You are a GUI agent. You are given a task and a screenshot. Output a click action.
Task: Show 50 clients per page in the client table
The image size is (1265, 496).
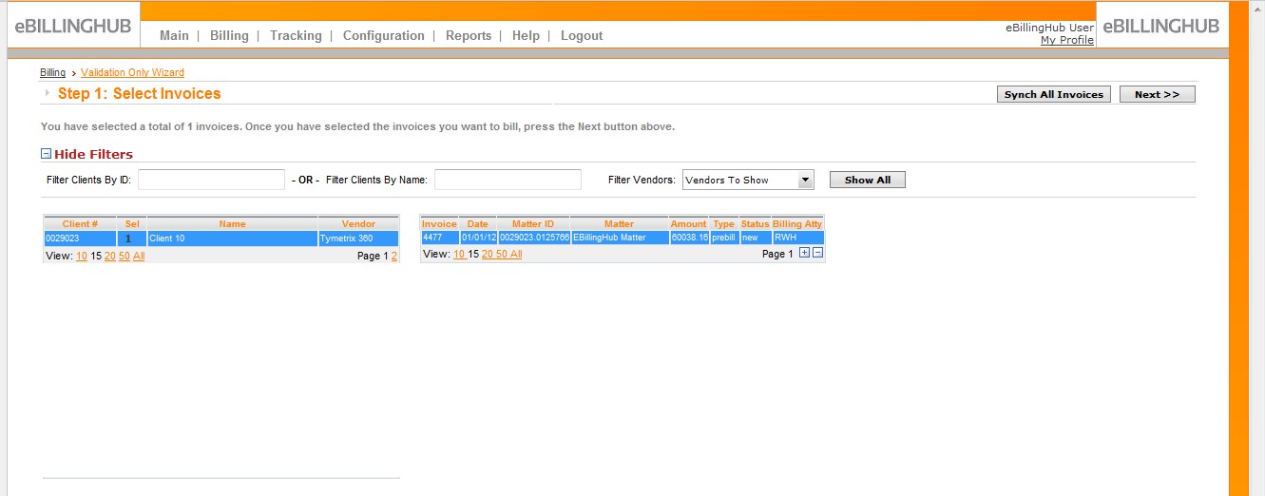[x=125, y=257]
